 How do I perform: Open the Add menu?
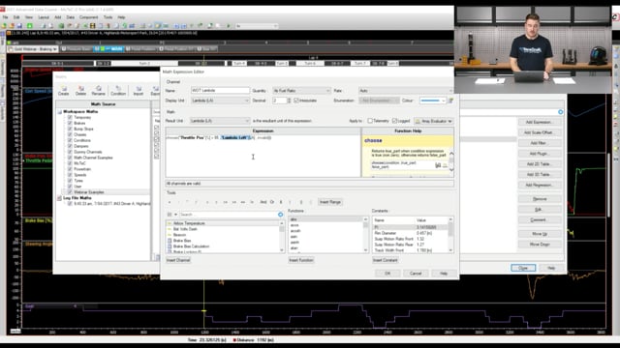pos(58,17)
